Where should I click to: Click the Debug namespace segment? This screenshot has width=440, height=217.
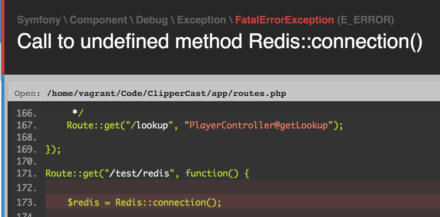point(152,20)
